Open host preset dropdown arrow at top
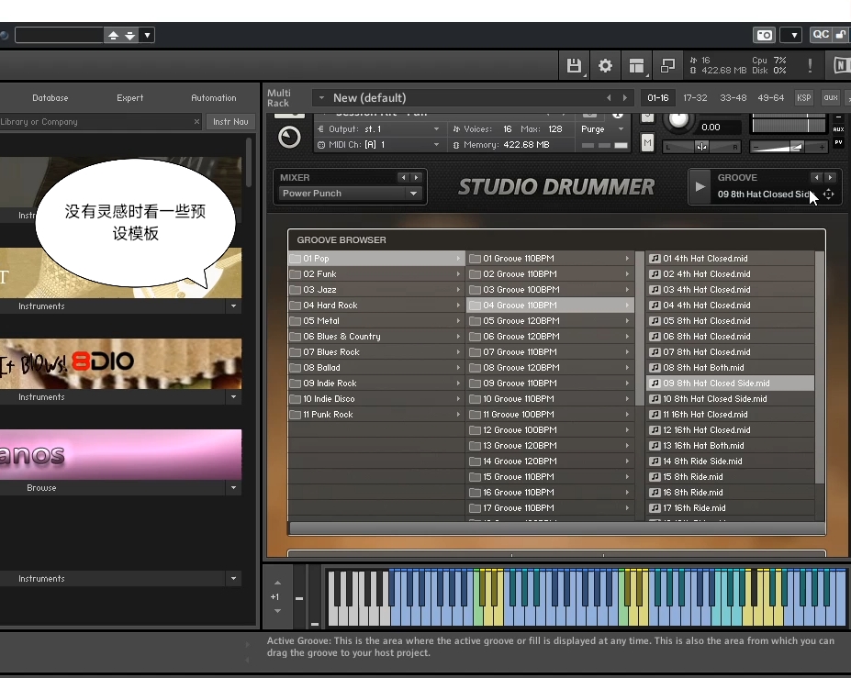Viewport: 851px width, 678px height. (147, 35)
